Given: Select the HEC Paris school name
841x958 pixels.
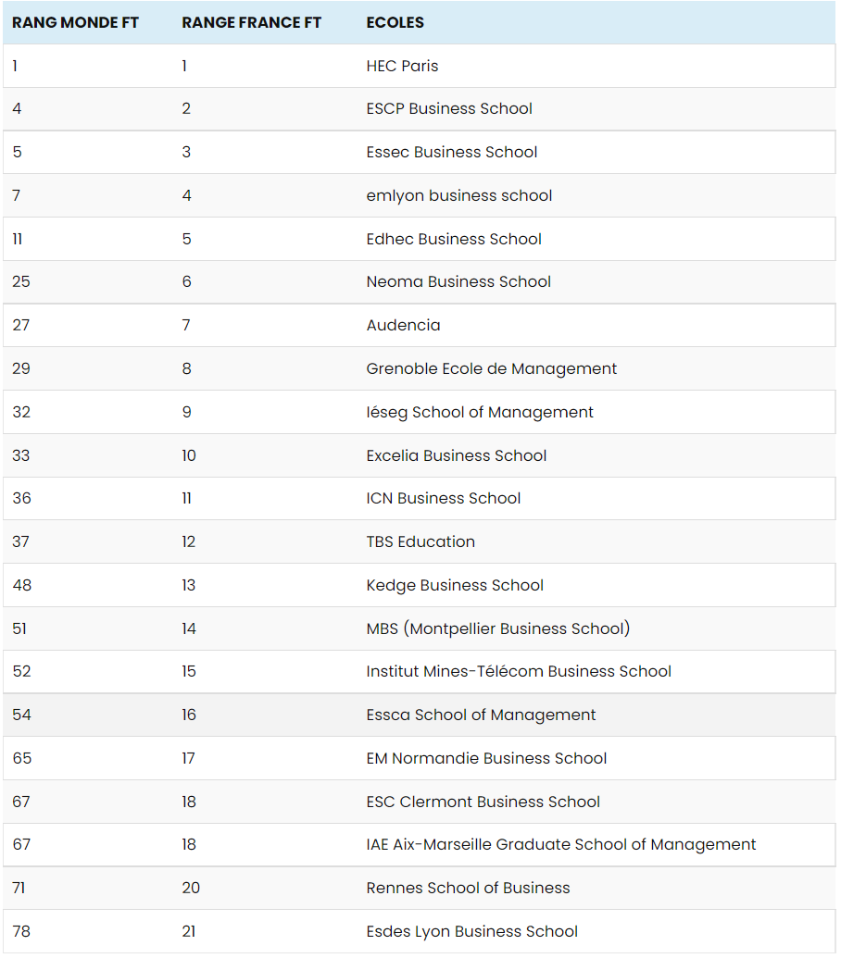Looking at the screenshot, I should coord(402,66).
